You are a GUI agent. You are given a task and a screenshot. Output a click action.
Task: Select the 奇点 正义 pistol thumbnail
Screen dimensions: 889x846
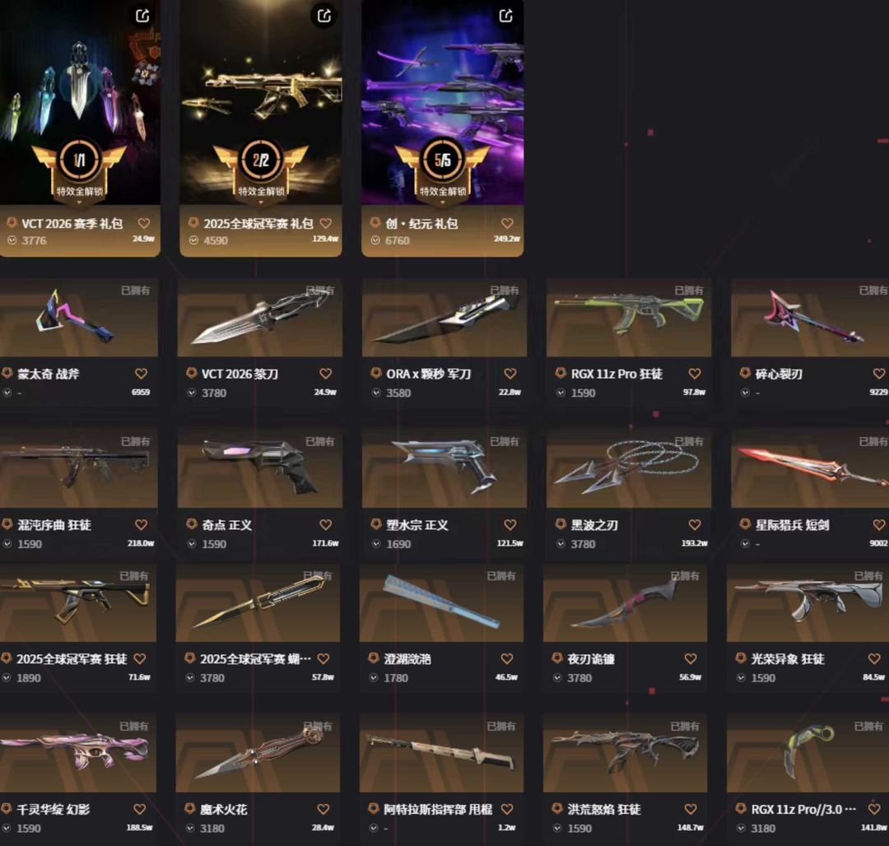[x=259, y=468]
